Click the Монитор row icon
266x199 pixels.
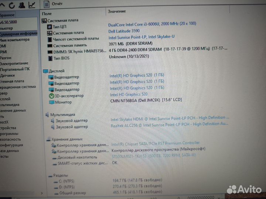[52, 102]
